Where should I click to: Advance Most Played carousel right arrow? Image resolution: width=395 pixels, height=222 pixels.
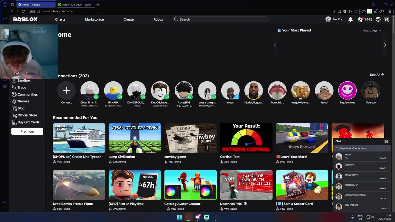[385, 45]
